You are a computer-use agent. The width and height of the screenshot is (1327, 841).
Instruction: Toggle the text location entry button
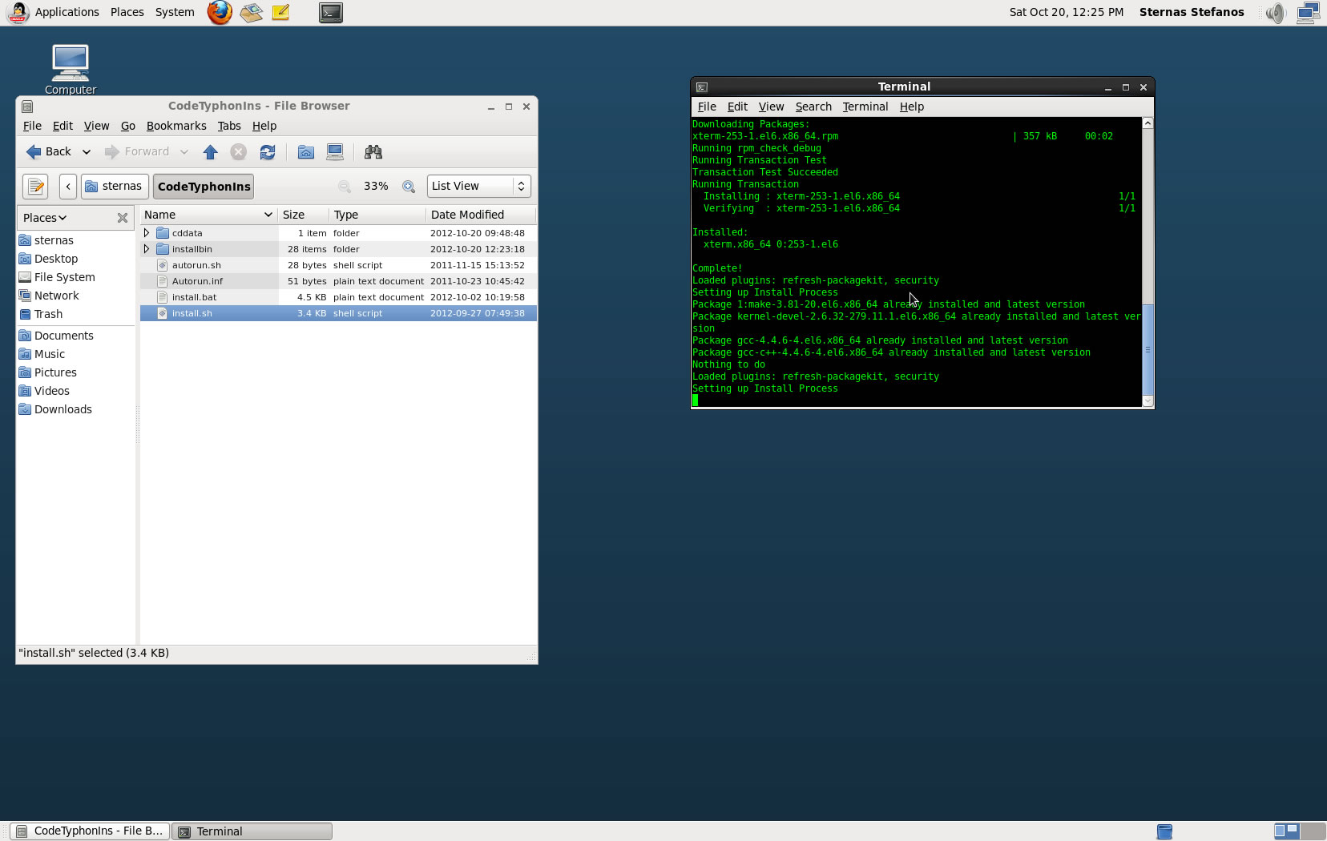tap(35, 187)
